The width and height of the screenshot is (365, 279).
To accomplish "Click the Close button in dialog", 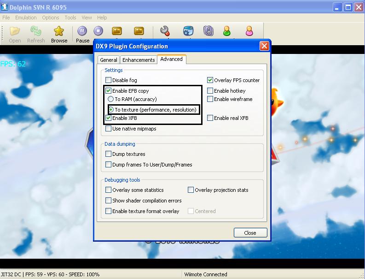I will pos(250,233).
